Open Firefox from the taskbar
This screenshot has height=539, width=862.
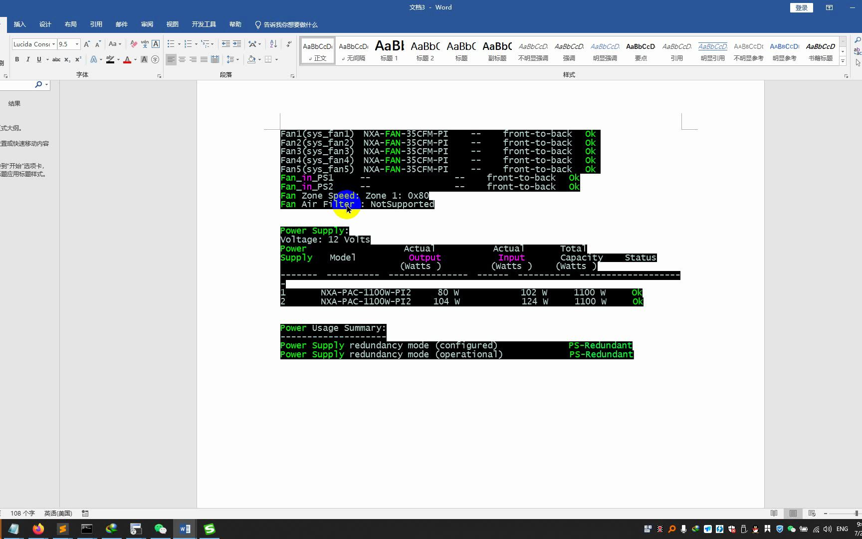[x=38, y=529]
